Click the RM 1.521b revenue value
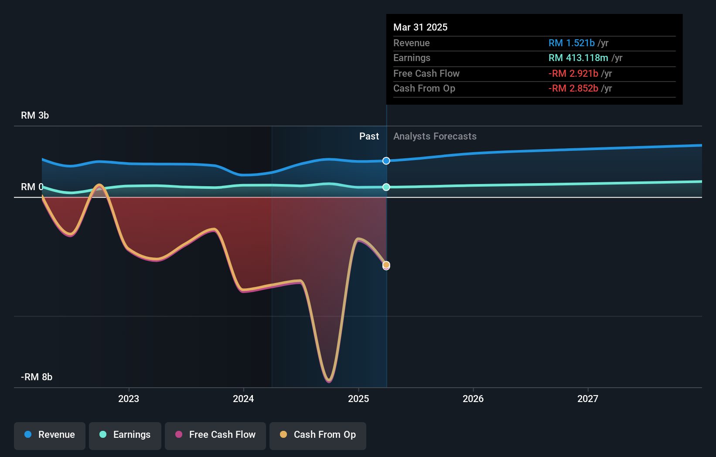The width and height of the screenshot is (716, 457). pyautogui.click(x=572, y=43)
